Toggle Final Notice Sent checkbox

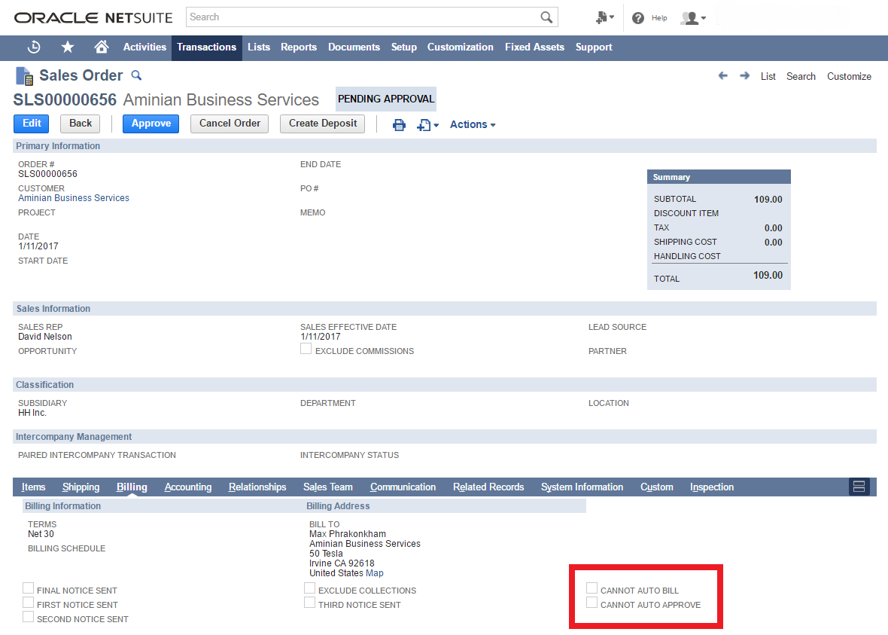click(x=29, y=588)
